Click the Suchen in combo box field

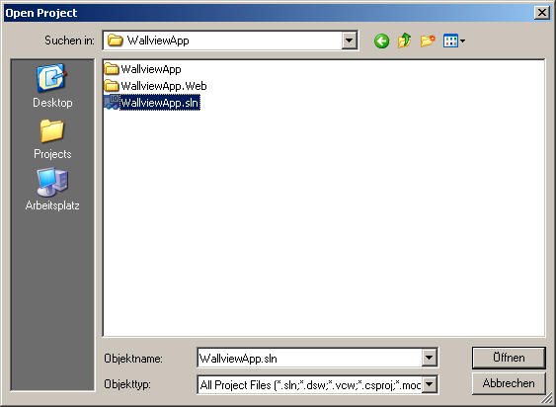[x=230, y=41]
